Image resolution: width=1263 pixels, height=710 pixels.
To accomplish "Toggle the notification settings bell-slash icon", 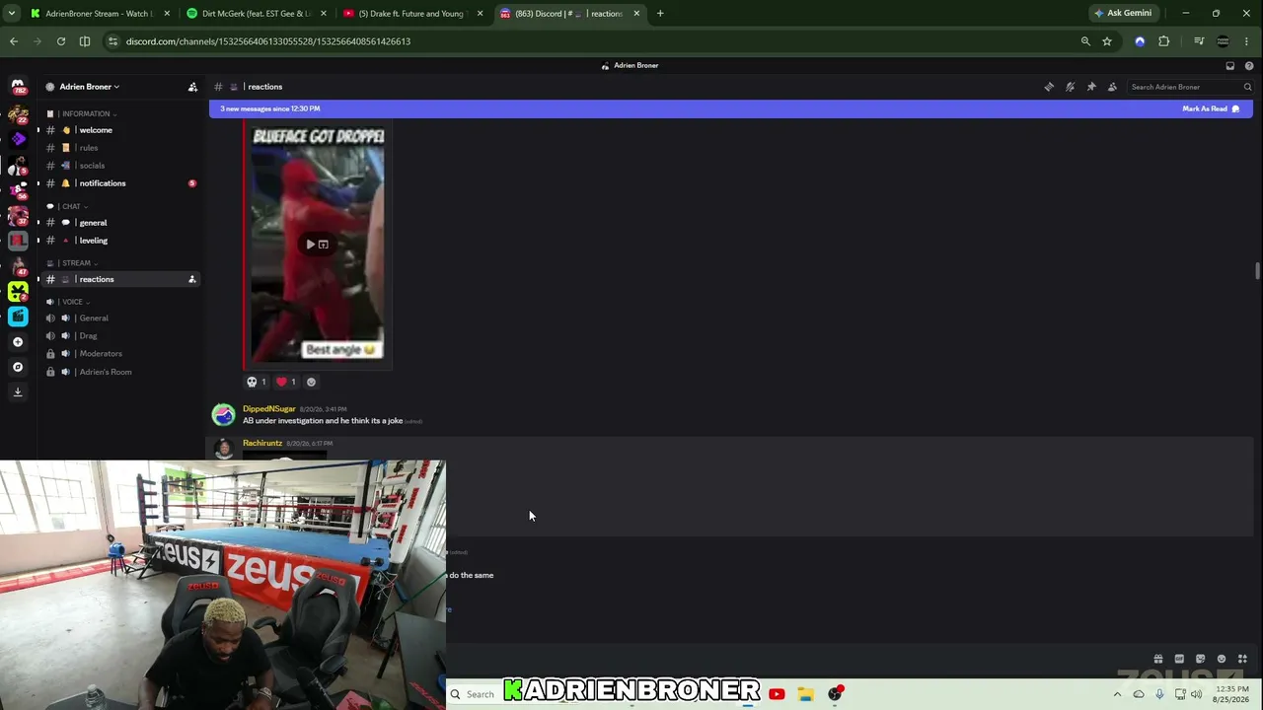I will [1070, 87].
